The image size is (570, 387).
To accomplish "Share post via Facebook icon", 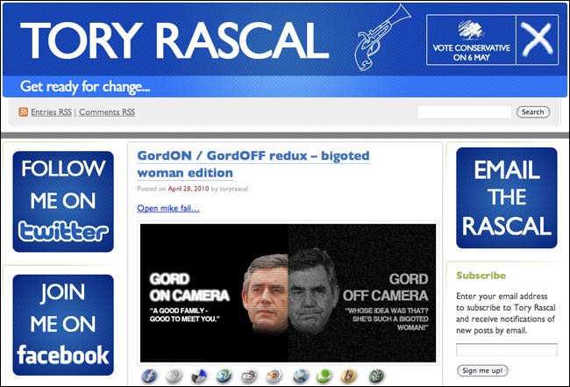I will point(149,376).
